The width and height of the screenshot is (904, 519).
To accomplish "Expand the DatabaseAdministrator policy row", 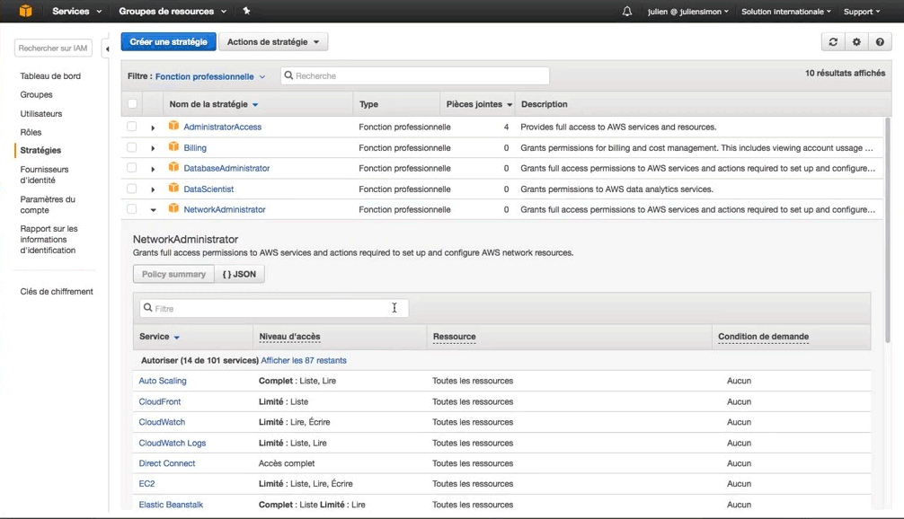I will 153,169.
